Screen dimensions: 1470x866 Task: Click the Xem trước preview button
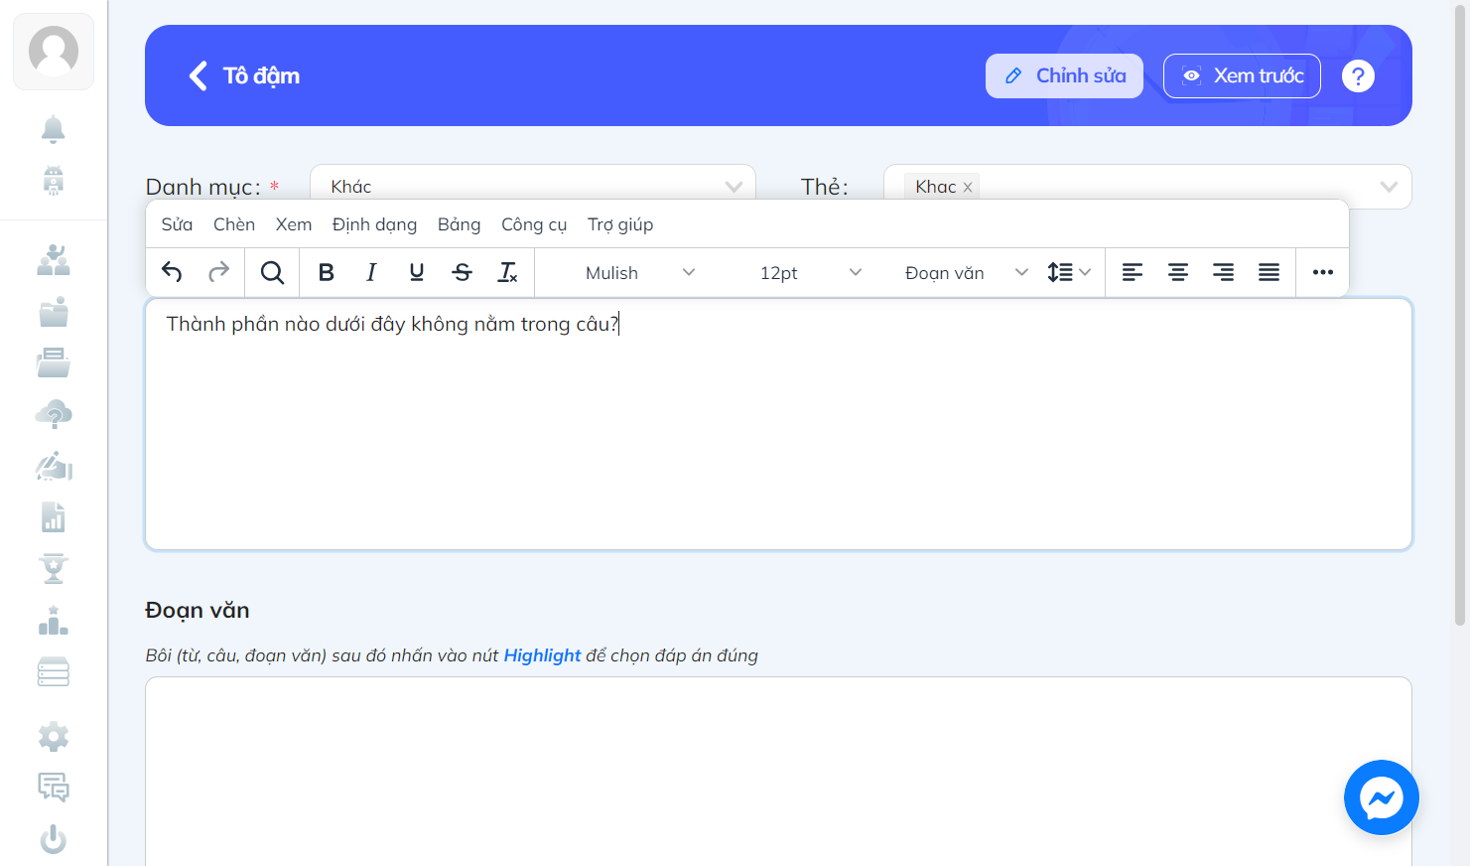pos(1242,75)
